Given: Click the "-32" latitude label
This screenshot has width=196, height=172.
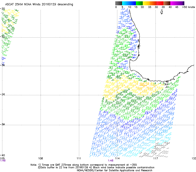Looking at the screenshot, I should click(2, 37).
